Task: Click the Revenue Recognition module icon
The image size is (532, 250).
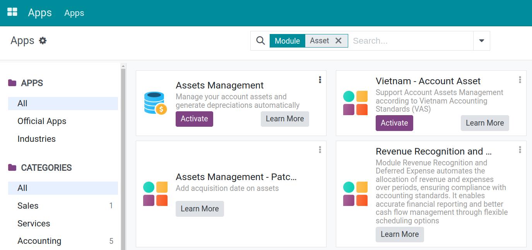Action: click(355, 194)
